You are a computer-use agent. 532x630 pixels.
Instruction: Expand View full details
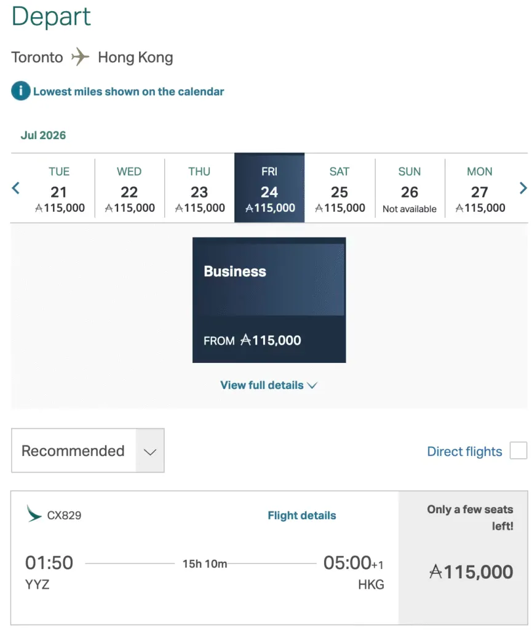[269, 385]
